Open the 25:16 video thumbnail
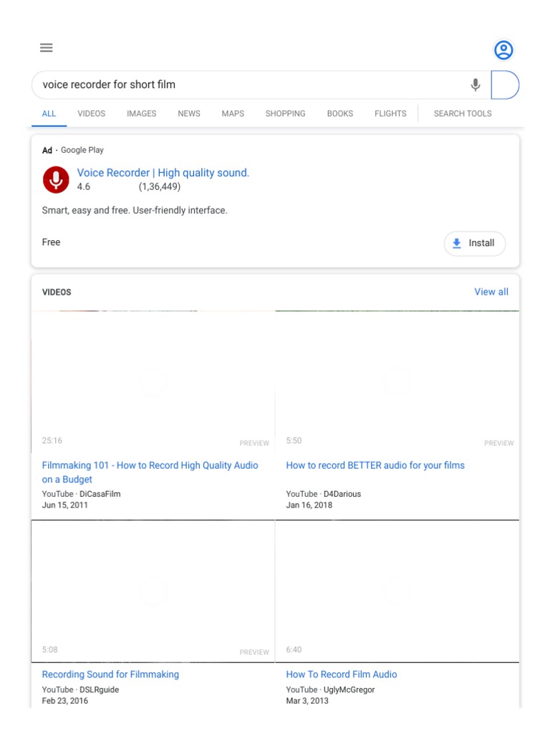The width and height of the screenshot is (550, 734). pos(153,381)
